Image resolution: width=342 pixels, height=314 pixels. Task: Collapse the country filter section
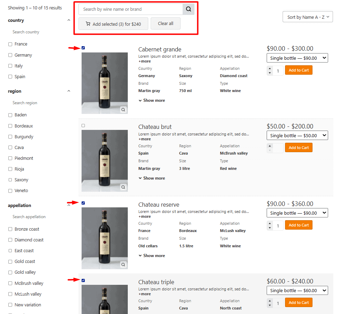click(x=69, y=20)
